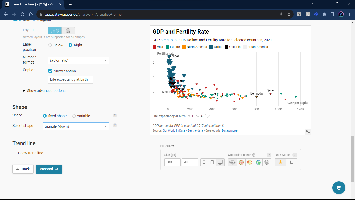Image resolution: width=355 pixels, height=200 pixels.
Task: Click the Proceed button
Action: (49, 169)
